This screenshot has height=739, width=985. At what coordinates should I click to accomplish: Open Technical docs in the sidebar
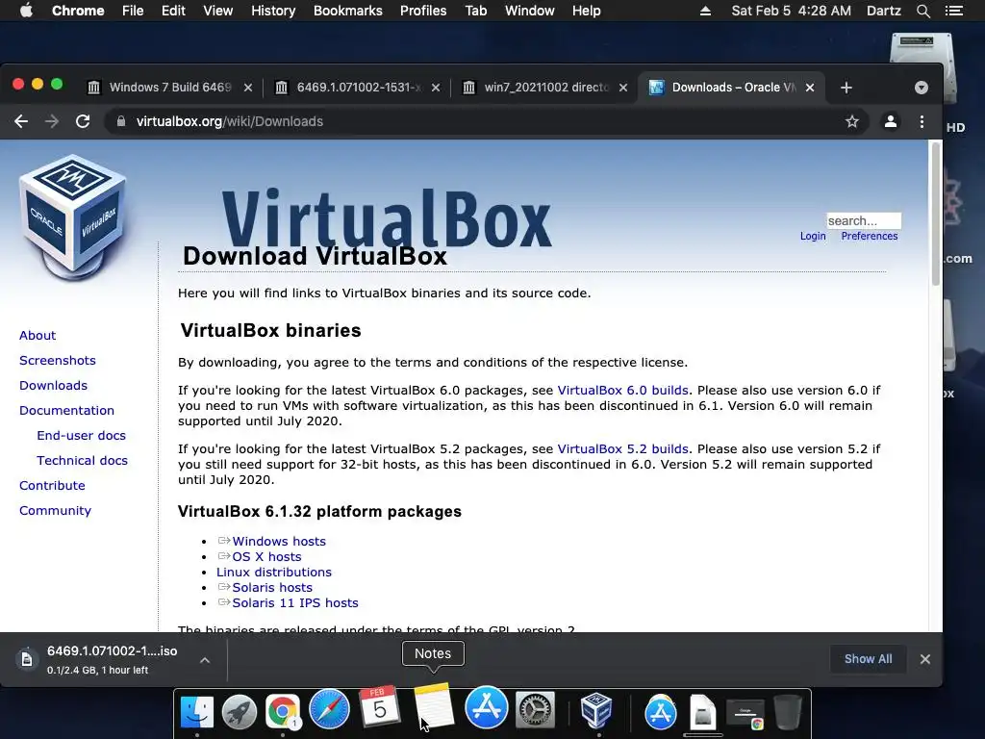(83, 461)
